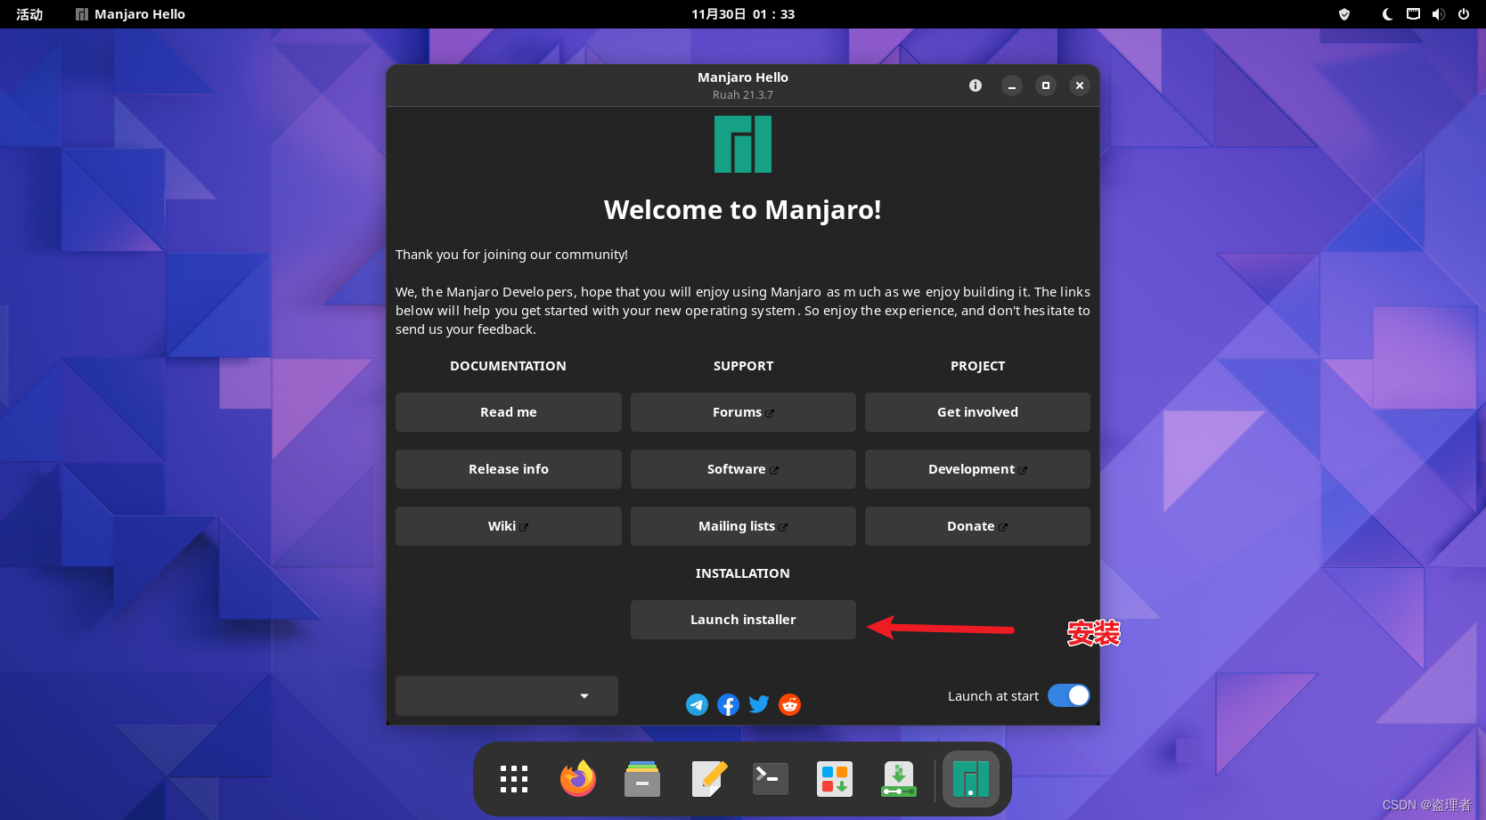Open the volume icon in top bar
This screenshot has height=820, width=1486.
click(x=1438, y=14)
